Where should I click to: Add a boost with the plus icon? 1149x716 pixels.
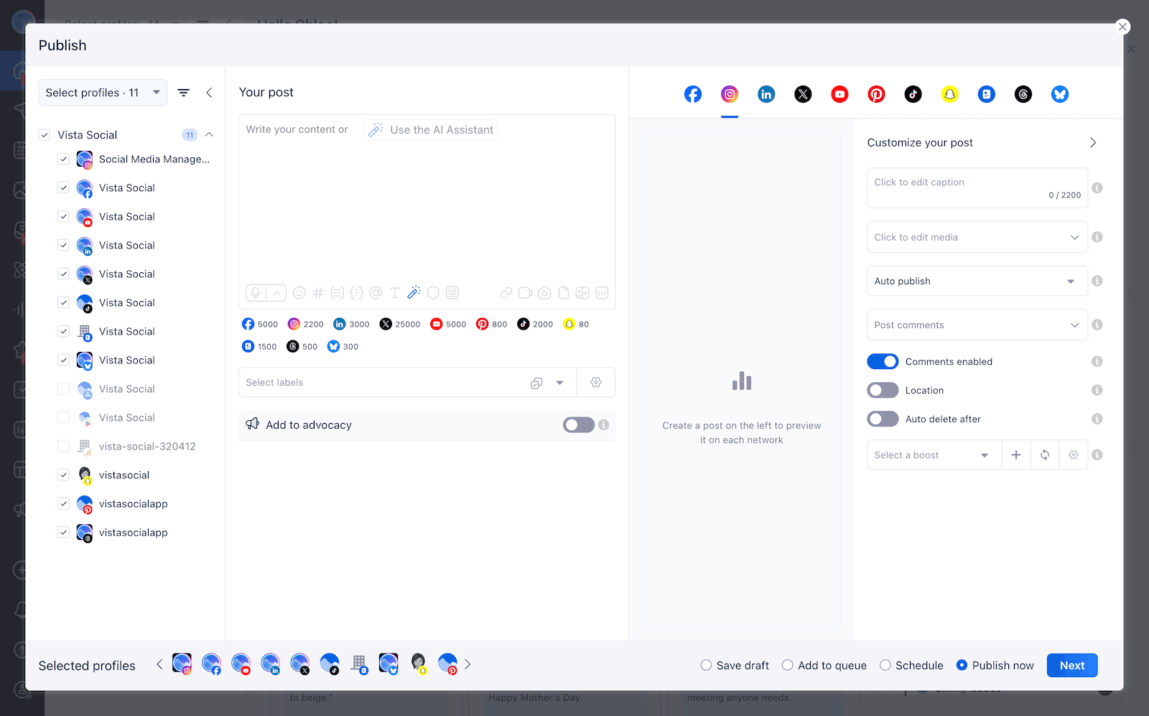pyautogui.click(x=1016, y=455)
